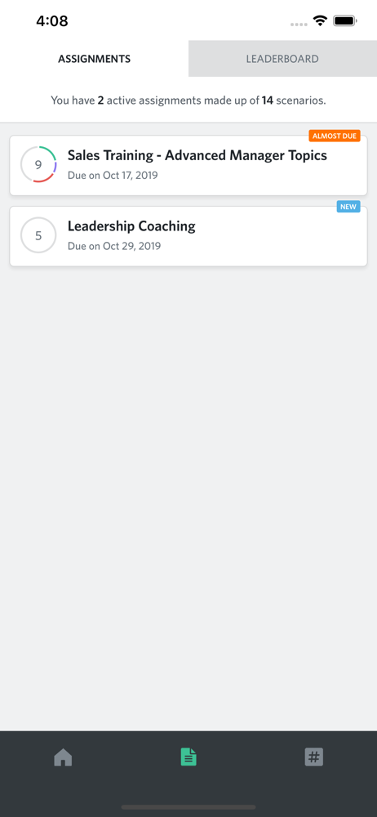Click the Due on Oct 17, 2019 text
This screenshot has height=817, width=377.
pos(113,175)
